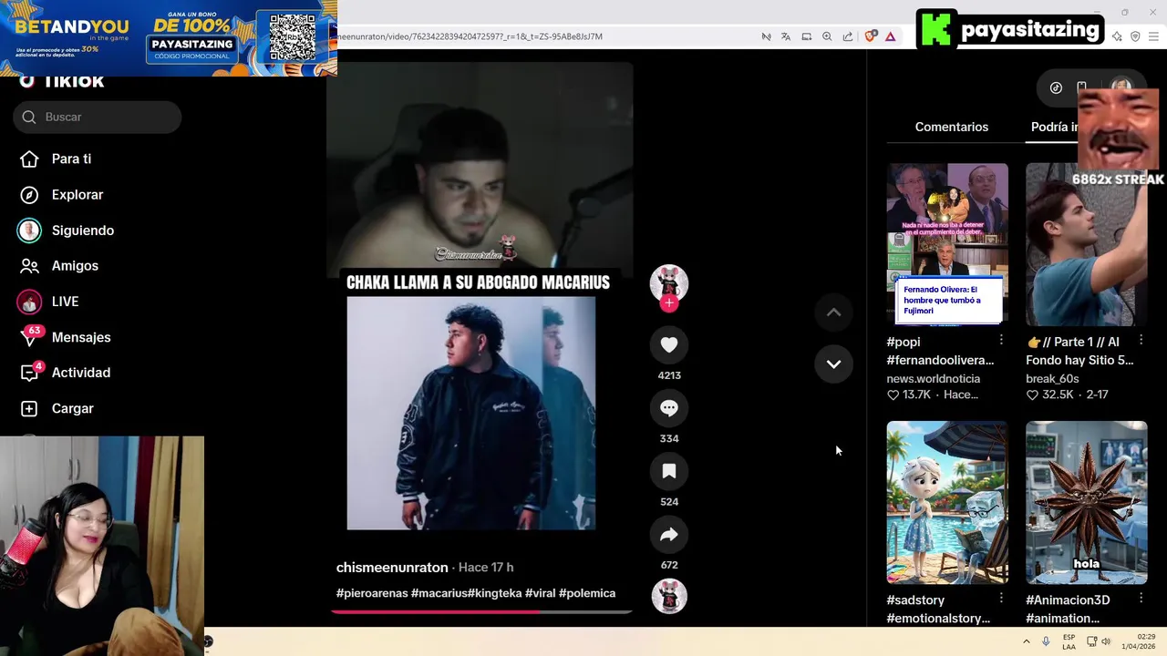Open the Animacion3D 'hola' thumbnail

[1086, 502]
